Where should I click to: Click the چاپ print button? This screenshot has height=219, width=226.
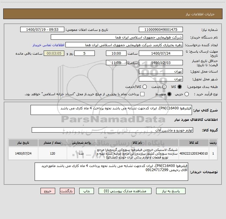coord(87,191)
